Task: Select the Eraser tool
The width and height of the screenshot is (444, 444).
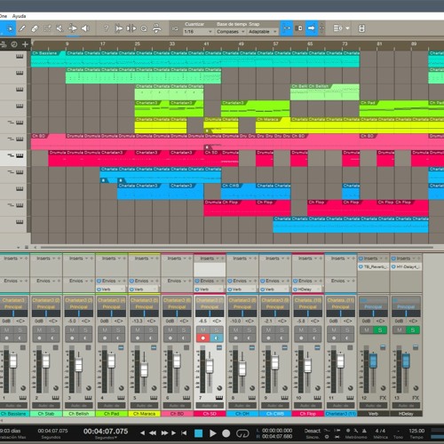Action: [x=35, y=28]
